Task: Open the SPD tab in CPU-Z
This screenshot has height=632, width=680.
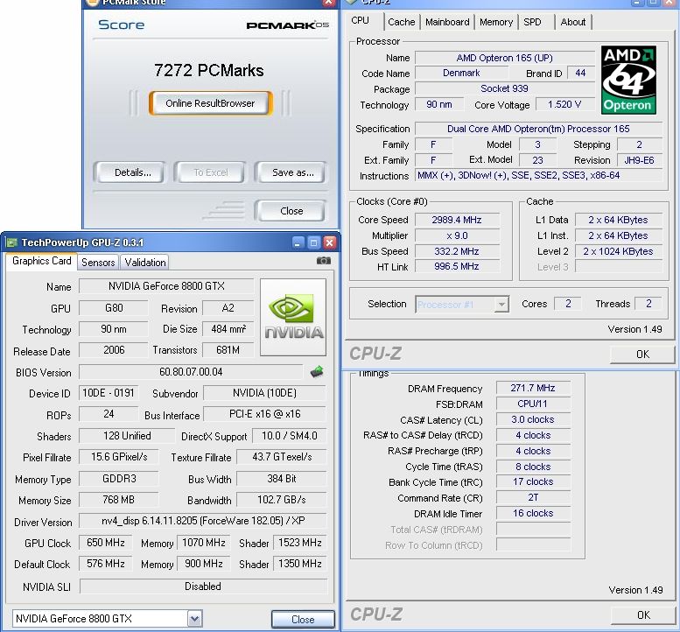Action: pyautogui.click(x=533, y=22)
